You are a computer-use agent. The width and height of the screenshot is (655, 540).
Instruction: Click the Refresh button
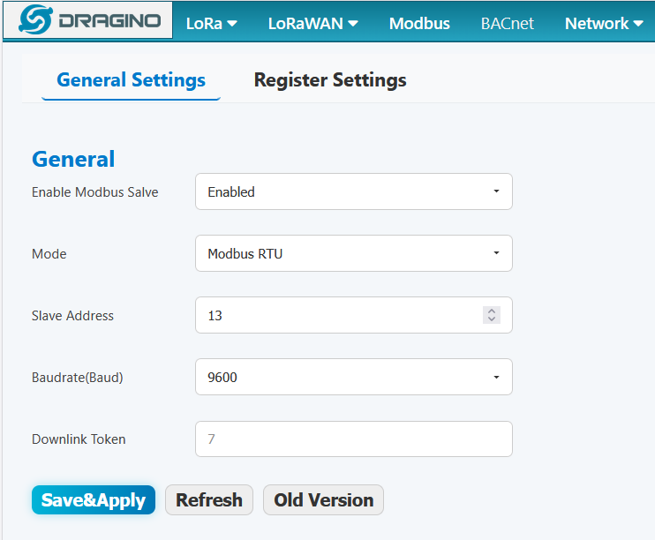(209, 500)
